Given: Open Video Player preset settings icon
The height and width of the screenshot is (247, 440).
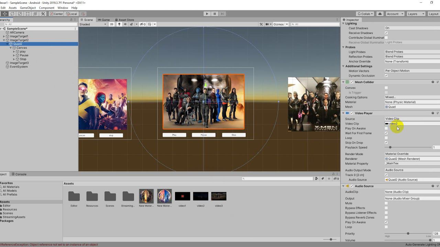Looking at the screenshot, I should [x=438, y=113].
